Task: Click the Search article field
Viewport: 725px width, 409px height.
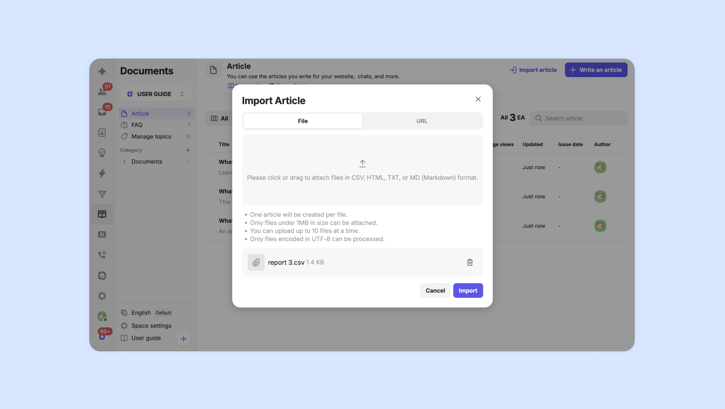Action: pos(579,119)
